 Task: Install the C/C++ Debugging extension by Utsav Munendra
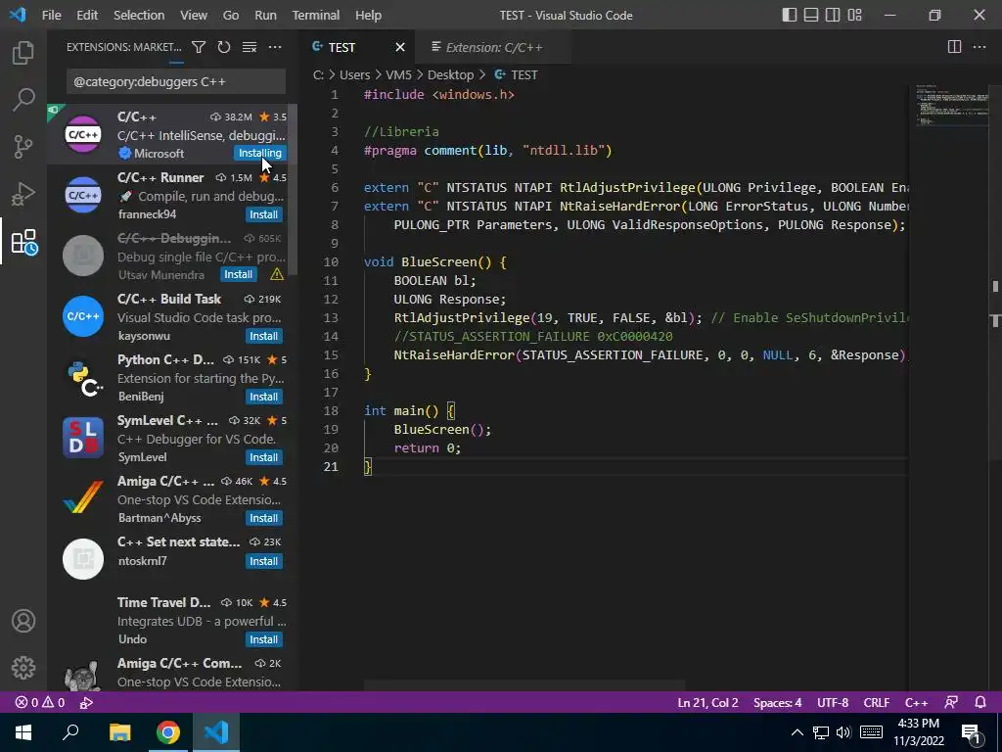[239, 274]
